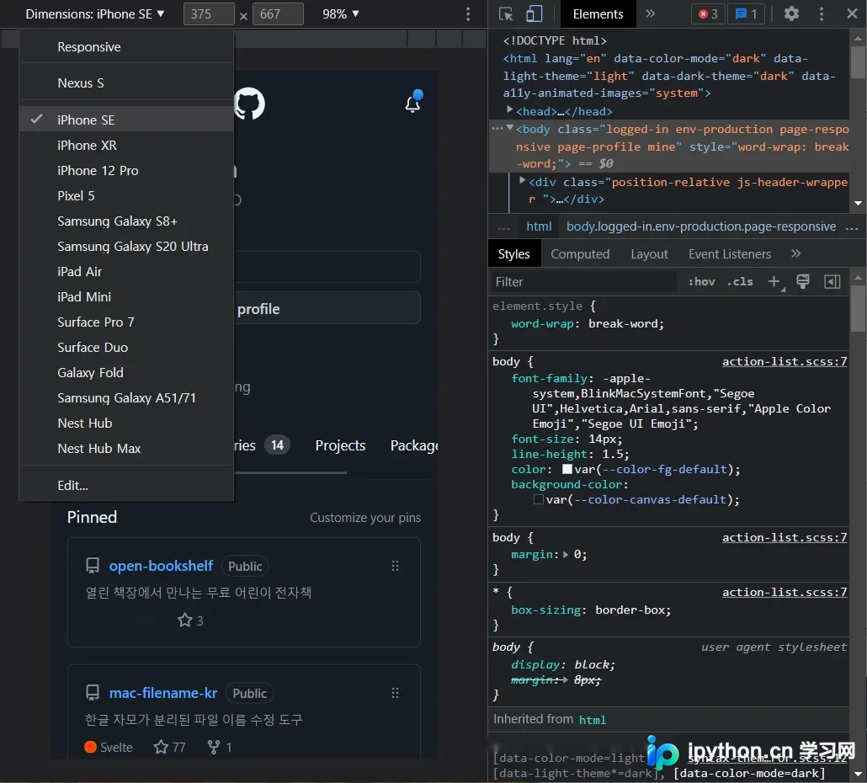Toggle the device toolbar icon
This screenshot has height=783, width=867.
click(x=535, y=13)
